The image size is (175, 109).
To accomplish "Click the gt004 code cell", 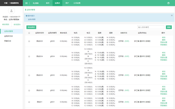I will [52, 56].
